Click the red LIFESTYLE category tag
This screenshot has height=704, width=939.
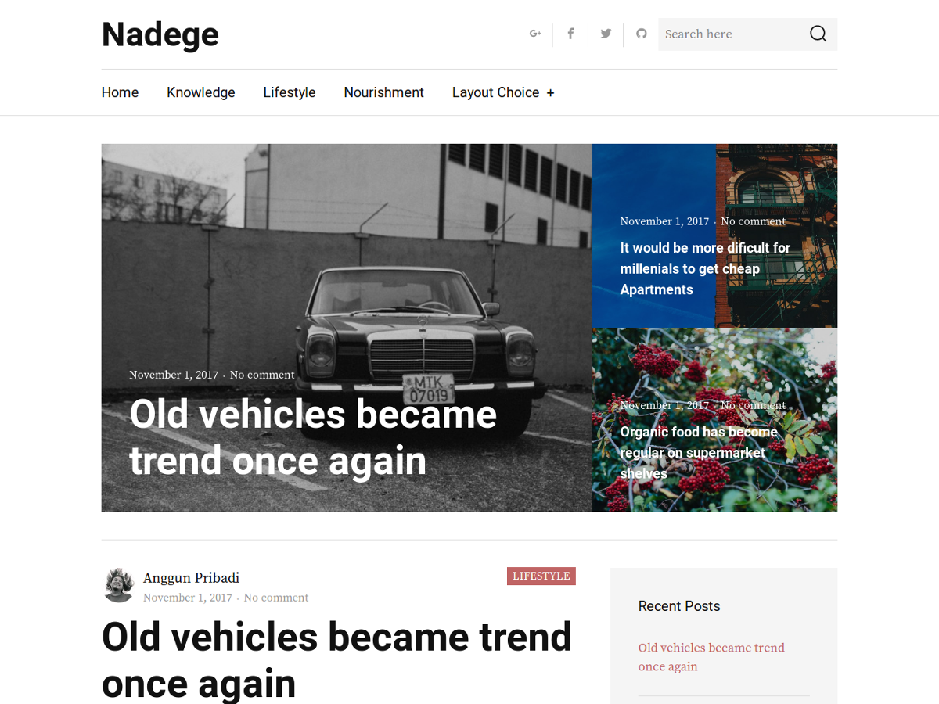(x=541, y=576)
